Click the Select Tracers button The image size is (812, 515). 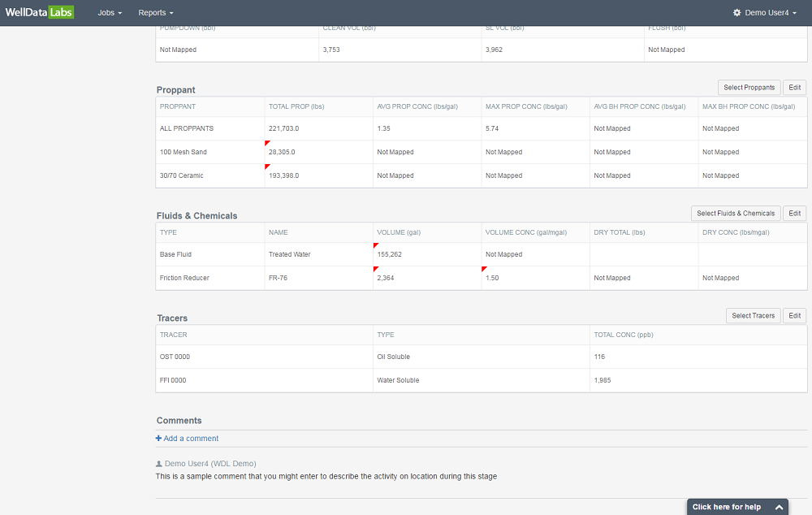(x=753, y=315)
